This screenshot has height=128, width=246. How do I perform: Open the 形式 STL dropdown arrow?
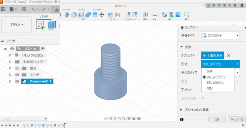point(237,64)
